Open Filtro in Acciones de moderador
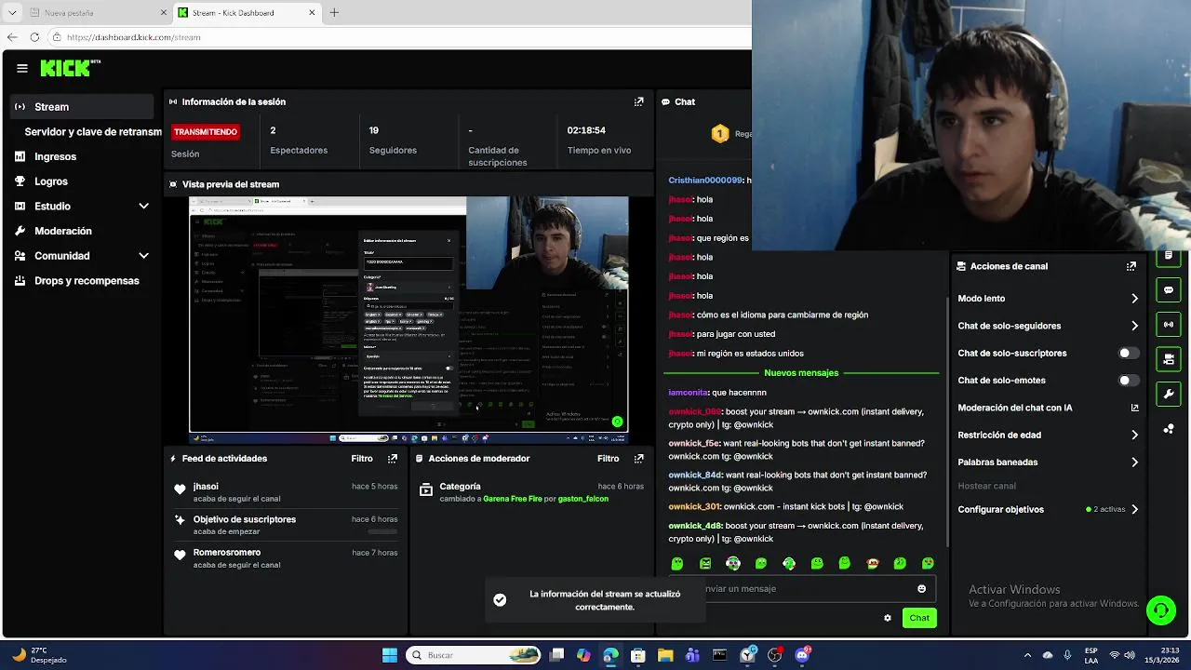Image resolution: width=1191 pixels, height=670 pixels. (x=608, y=459)
